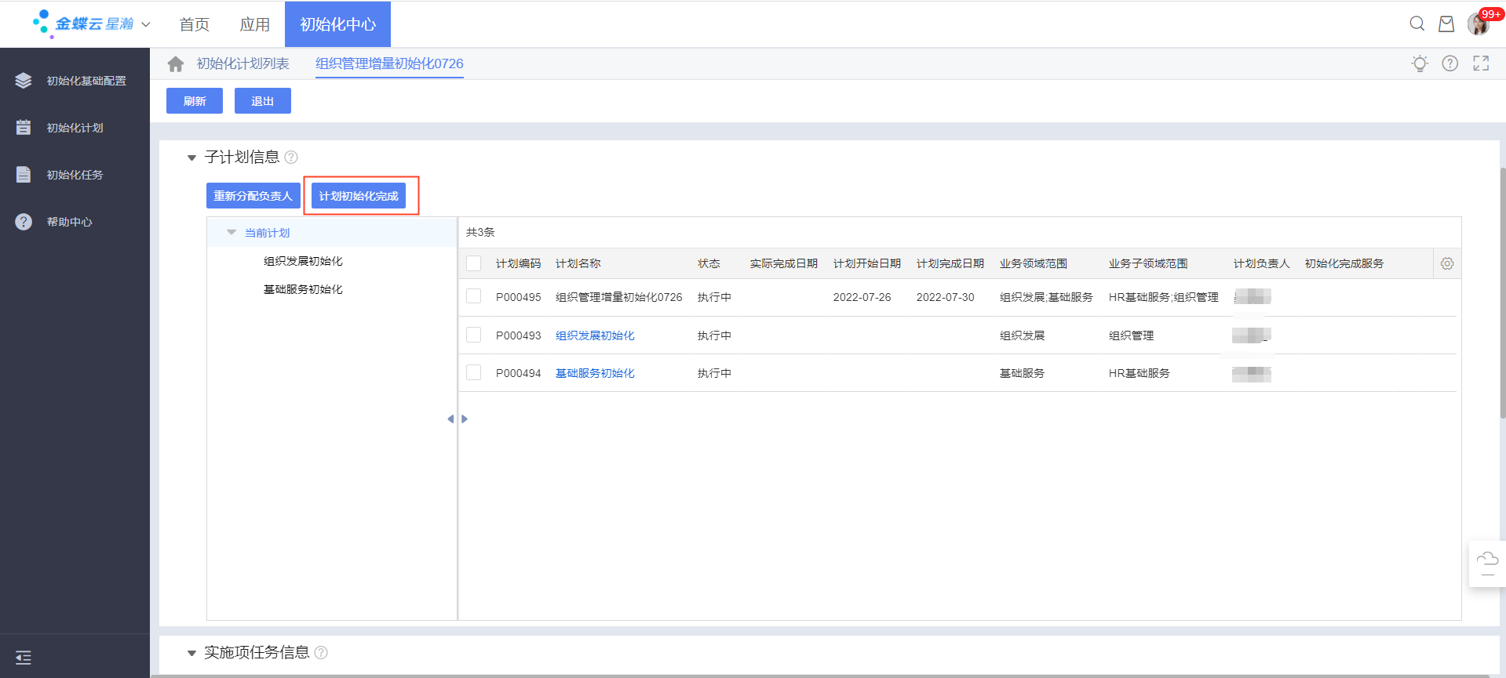The image size is (1506, 678).
Task: Collapse the 子计划信息 section
Action: click(191, 158)
